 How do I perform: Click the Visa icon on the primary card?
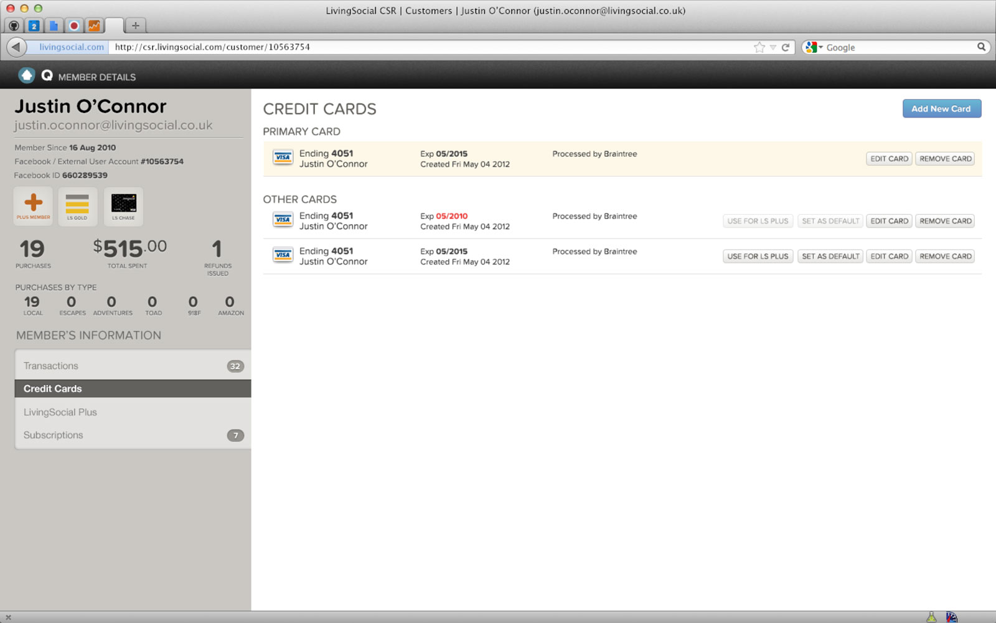coord(283,157)
